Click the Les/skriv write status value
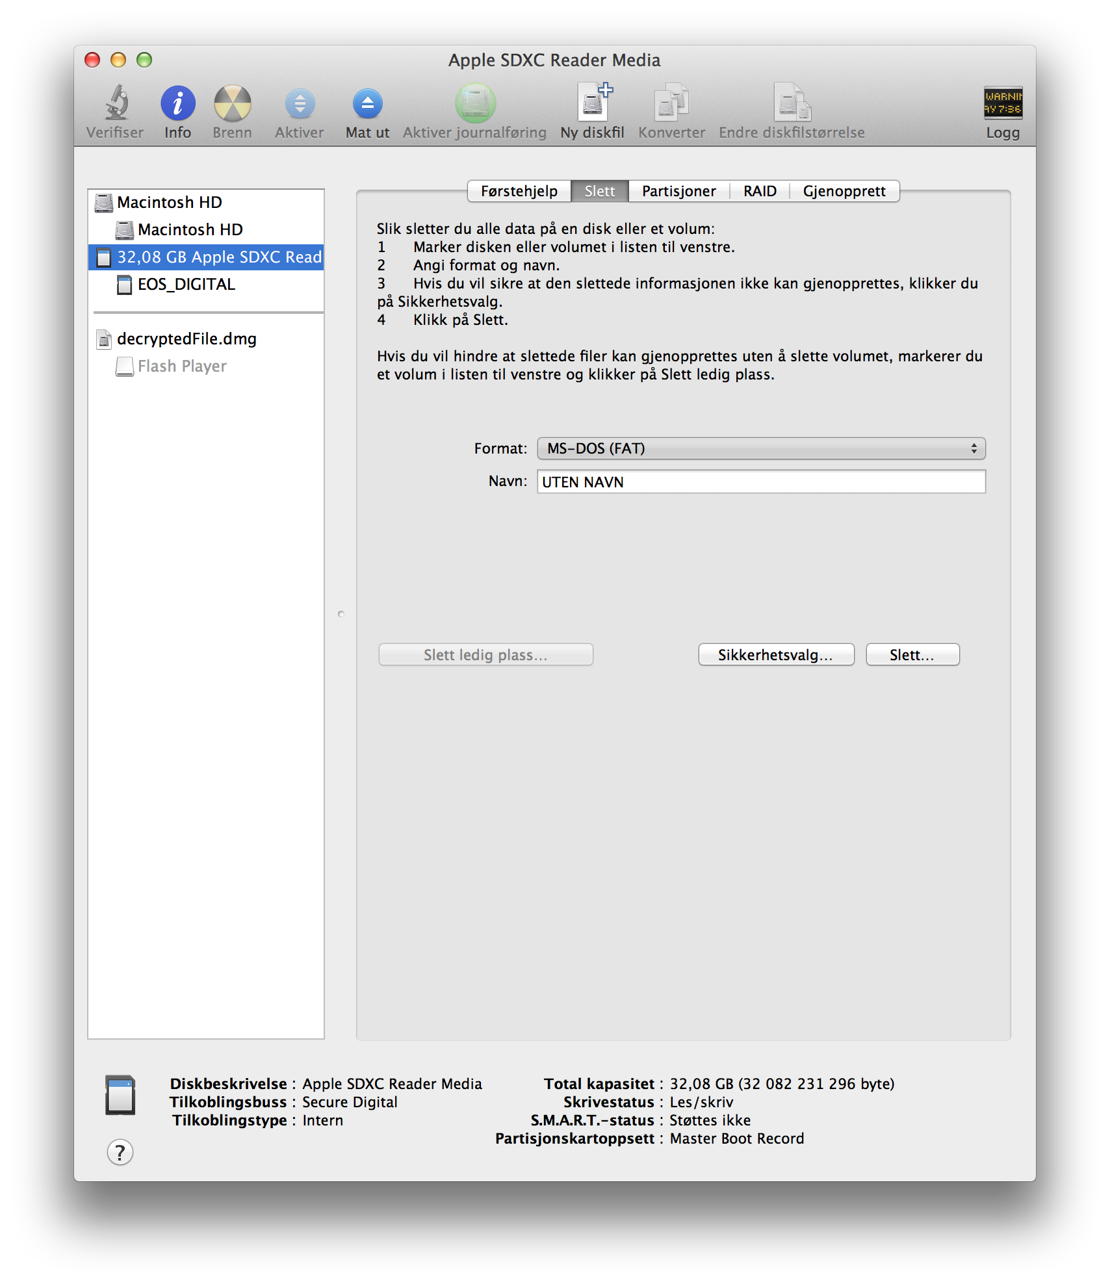Image resolution: width=1110 pixels, height=1284 pixels. point(701,1102)
